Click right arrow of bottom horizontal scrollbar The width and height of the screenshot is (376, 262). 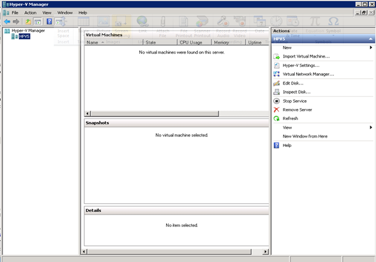point(265,251)
